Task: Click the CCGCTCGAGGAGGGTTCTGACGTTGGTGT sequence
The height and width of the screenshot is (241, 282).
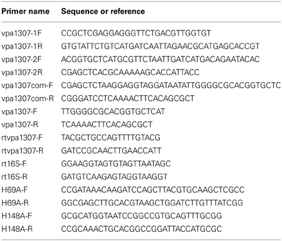Action: coord(136,33)
